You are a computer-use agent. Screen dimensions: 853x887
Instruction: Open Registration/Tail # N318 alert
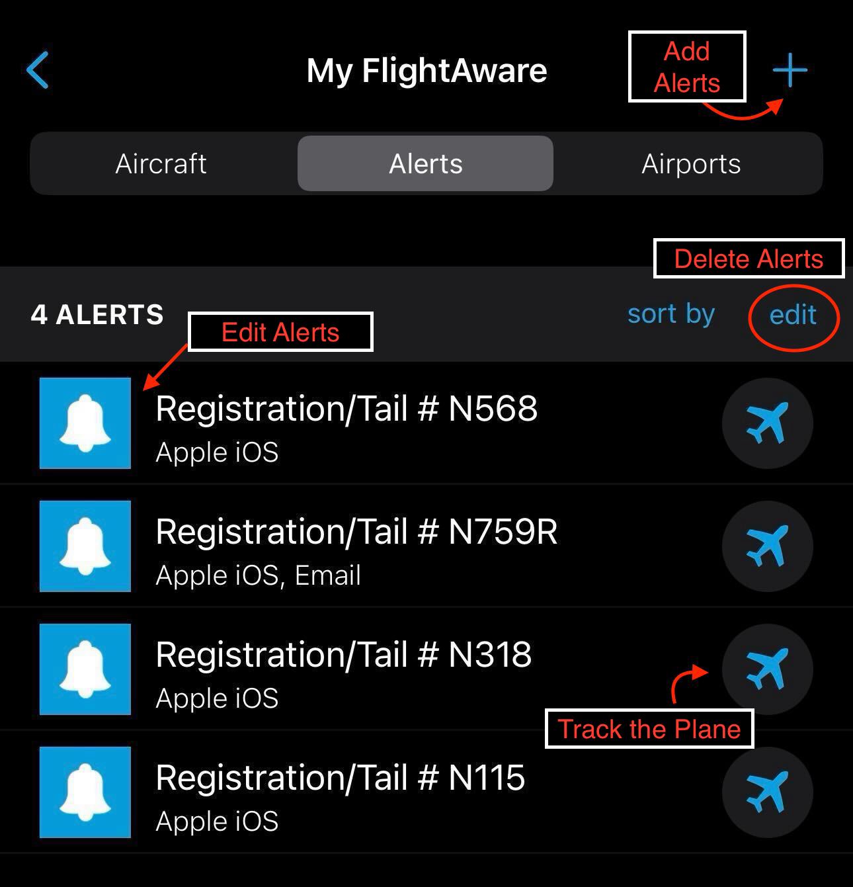tap(426, 669)
